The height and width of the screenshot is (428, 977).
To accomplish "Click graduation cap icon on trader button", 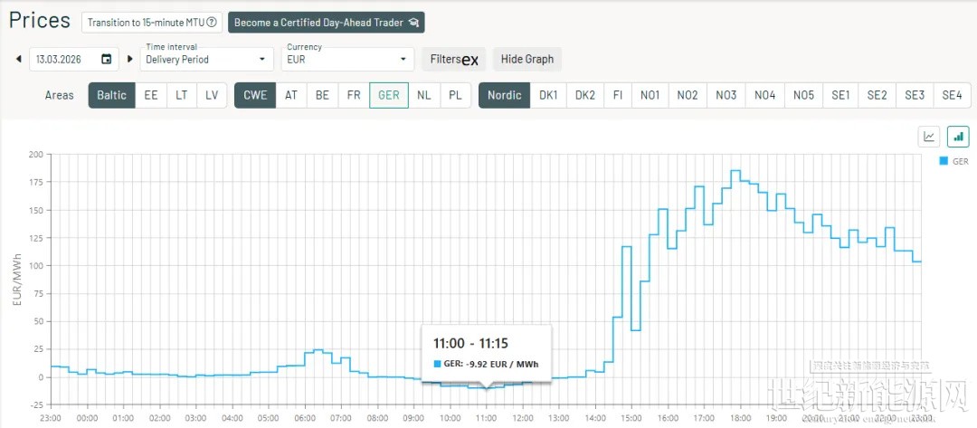I will coord(413,23).
